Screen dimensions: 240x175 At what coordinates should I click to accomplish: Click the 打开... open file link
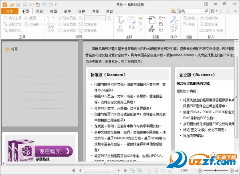pos(13,49)
